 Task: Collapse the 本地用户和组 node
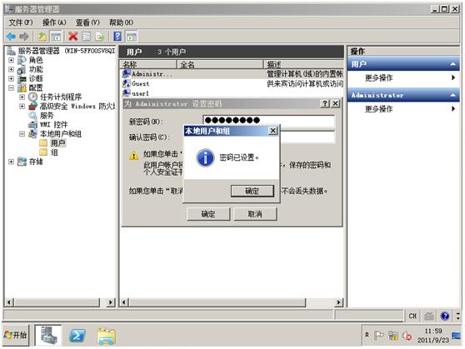tap(22, 134)
